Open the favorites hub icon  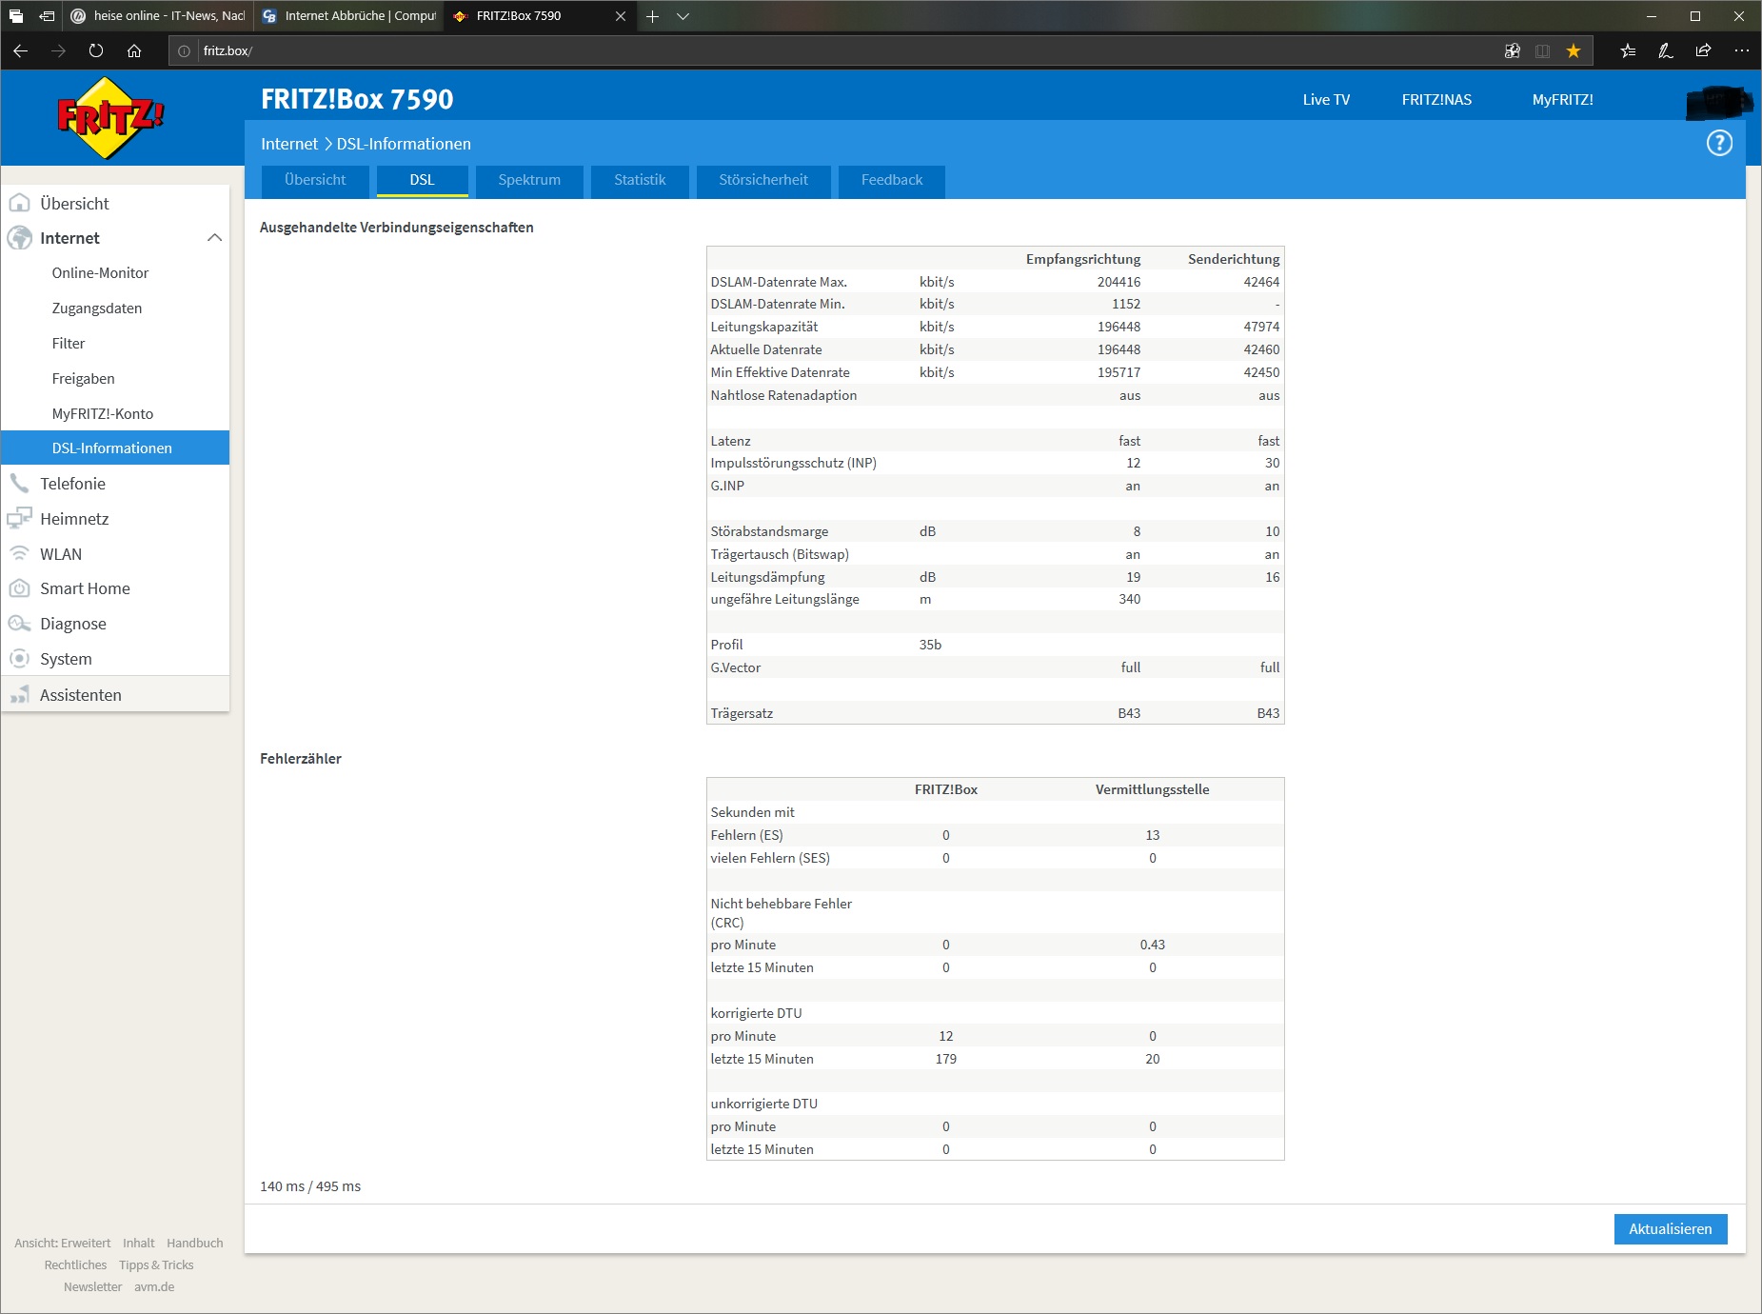(x=1629, y=51)
